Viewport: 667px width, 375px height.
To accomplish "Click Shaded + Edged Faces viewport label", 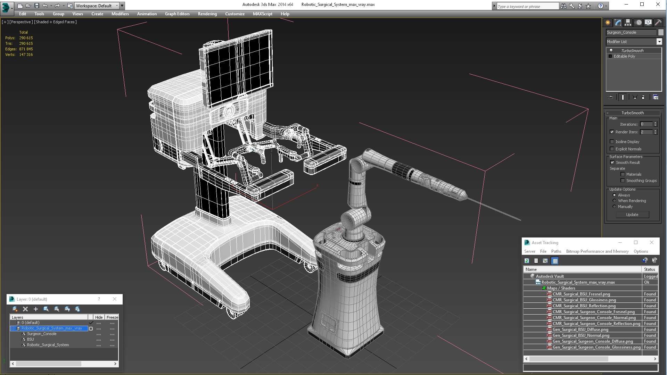I will tap(56, 22).
